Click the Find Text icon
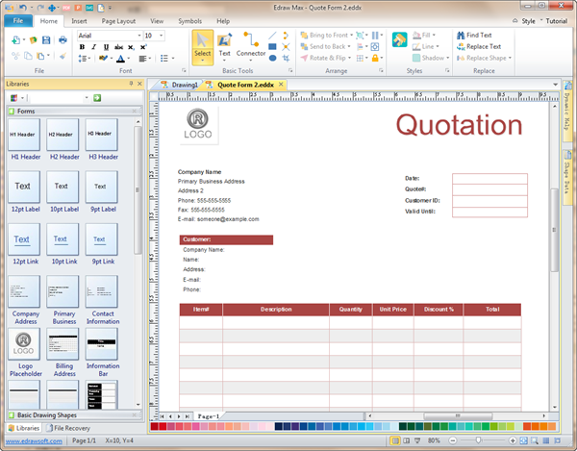The width and height of the screenshot is (577, 451). (461, 35)
